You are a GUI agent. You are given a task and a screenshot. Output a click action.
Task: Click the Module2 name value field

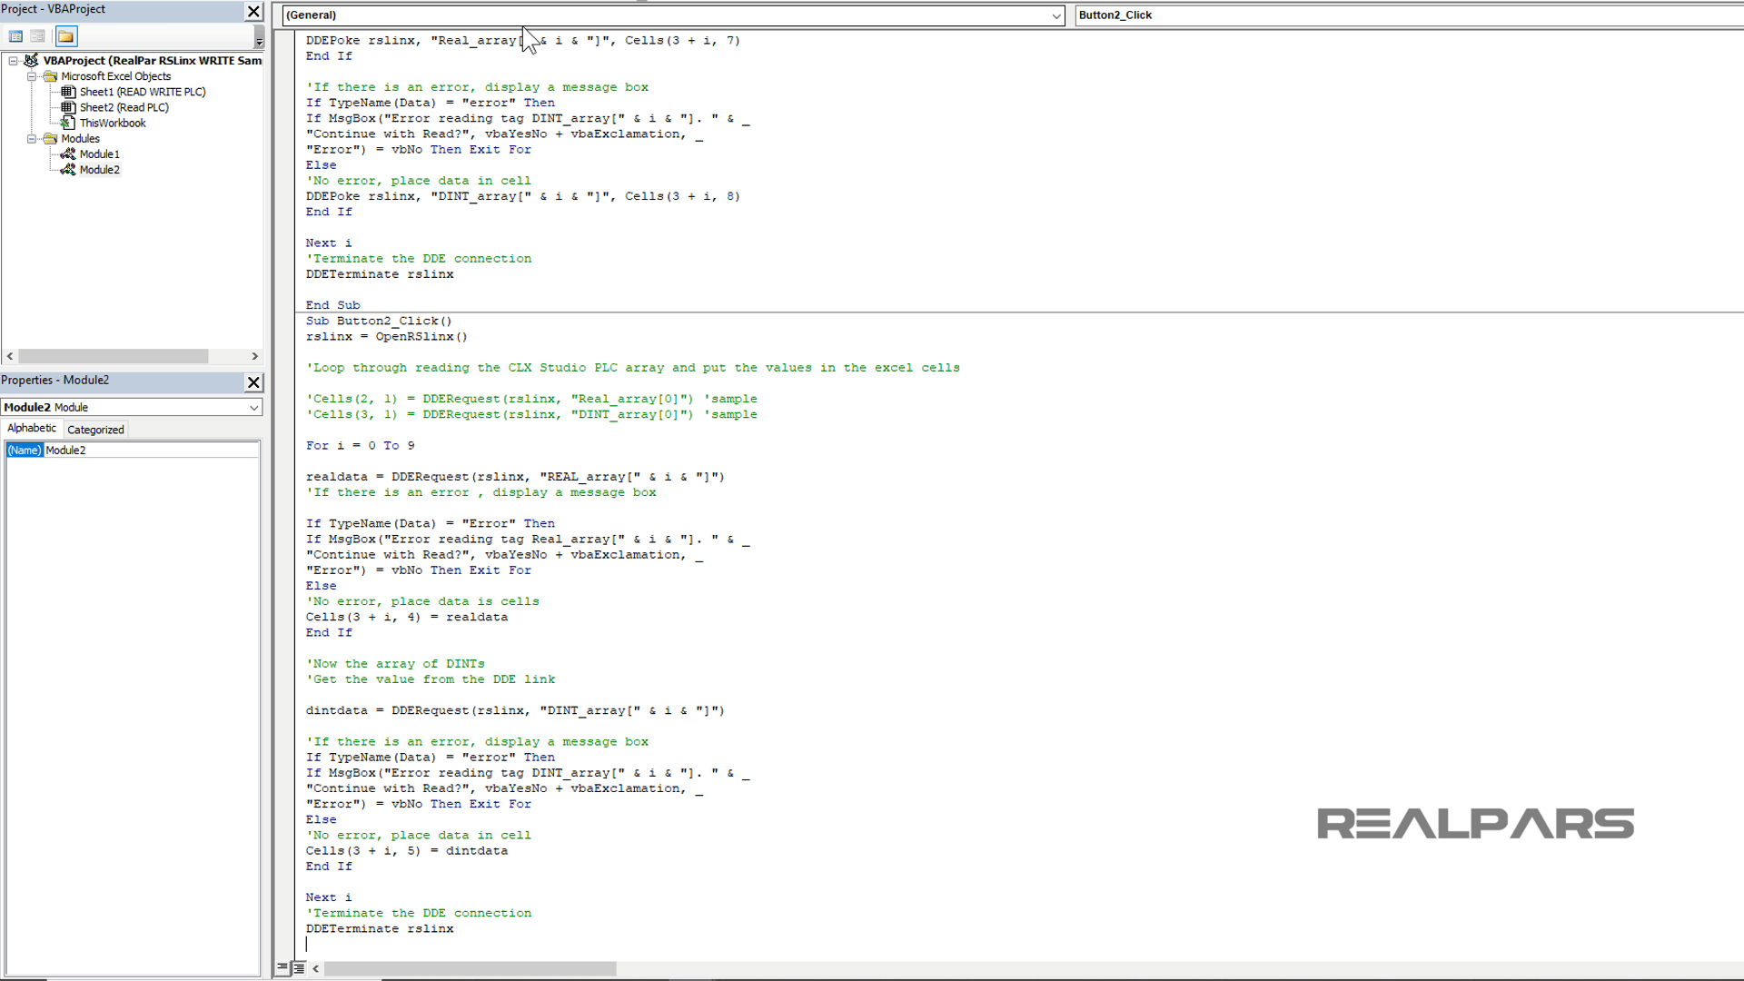tap(151, 451)
